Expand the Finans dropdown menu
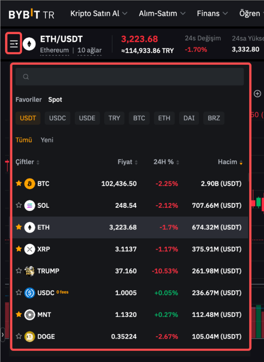The width and height of the screenshot is (264, 362). pyautogui.click(x=212, y=14)
